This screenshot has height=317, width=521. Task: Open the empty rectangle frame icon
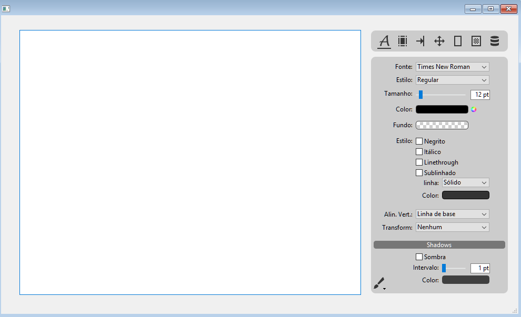(x=458, y=41)
